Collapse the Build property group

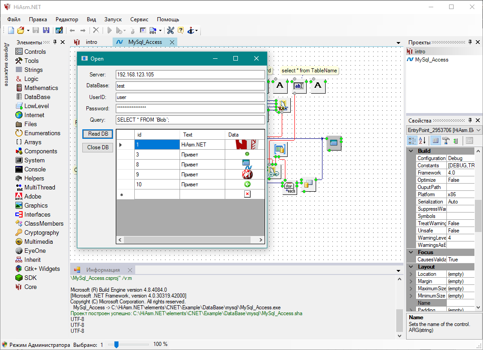tap(411, 151)
